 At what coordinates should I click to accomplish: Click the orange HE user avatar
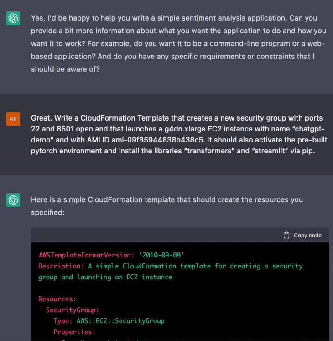tap(13, 119)
